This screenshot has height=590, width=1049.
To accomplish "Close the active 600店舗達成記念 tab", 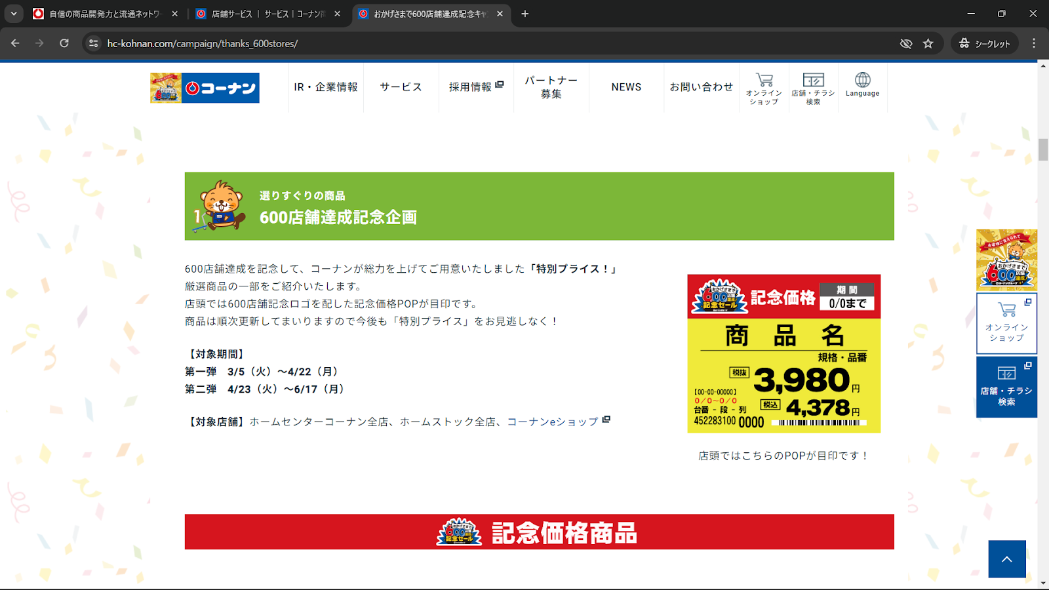I will click(500, 14).
